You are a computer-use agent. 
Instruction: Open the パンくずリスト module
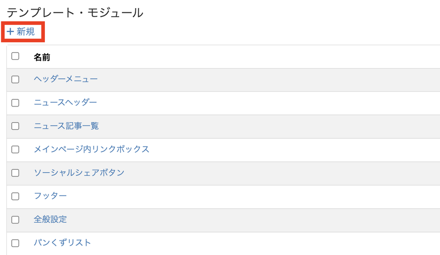click(x=62, y=243)
